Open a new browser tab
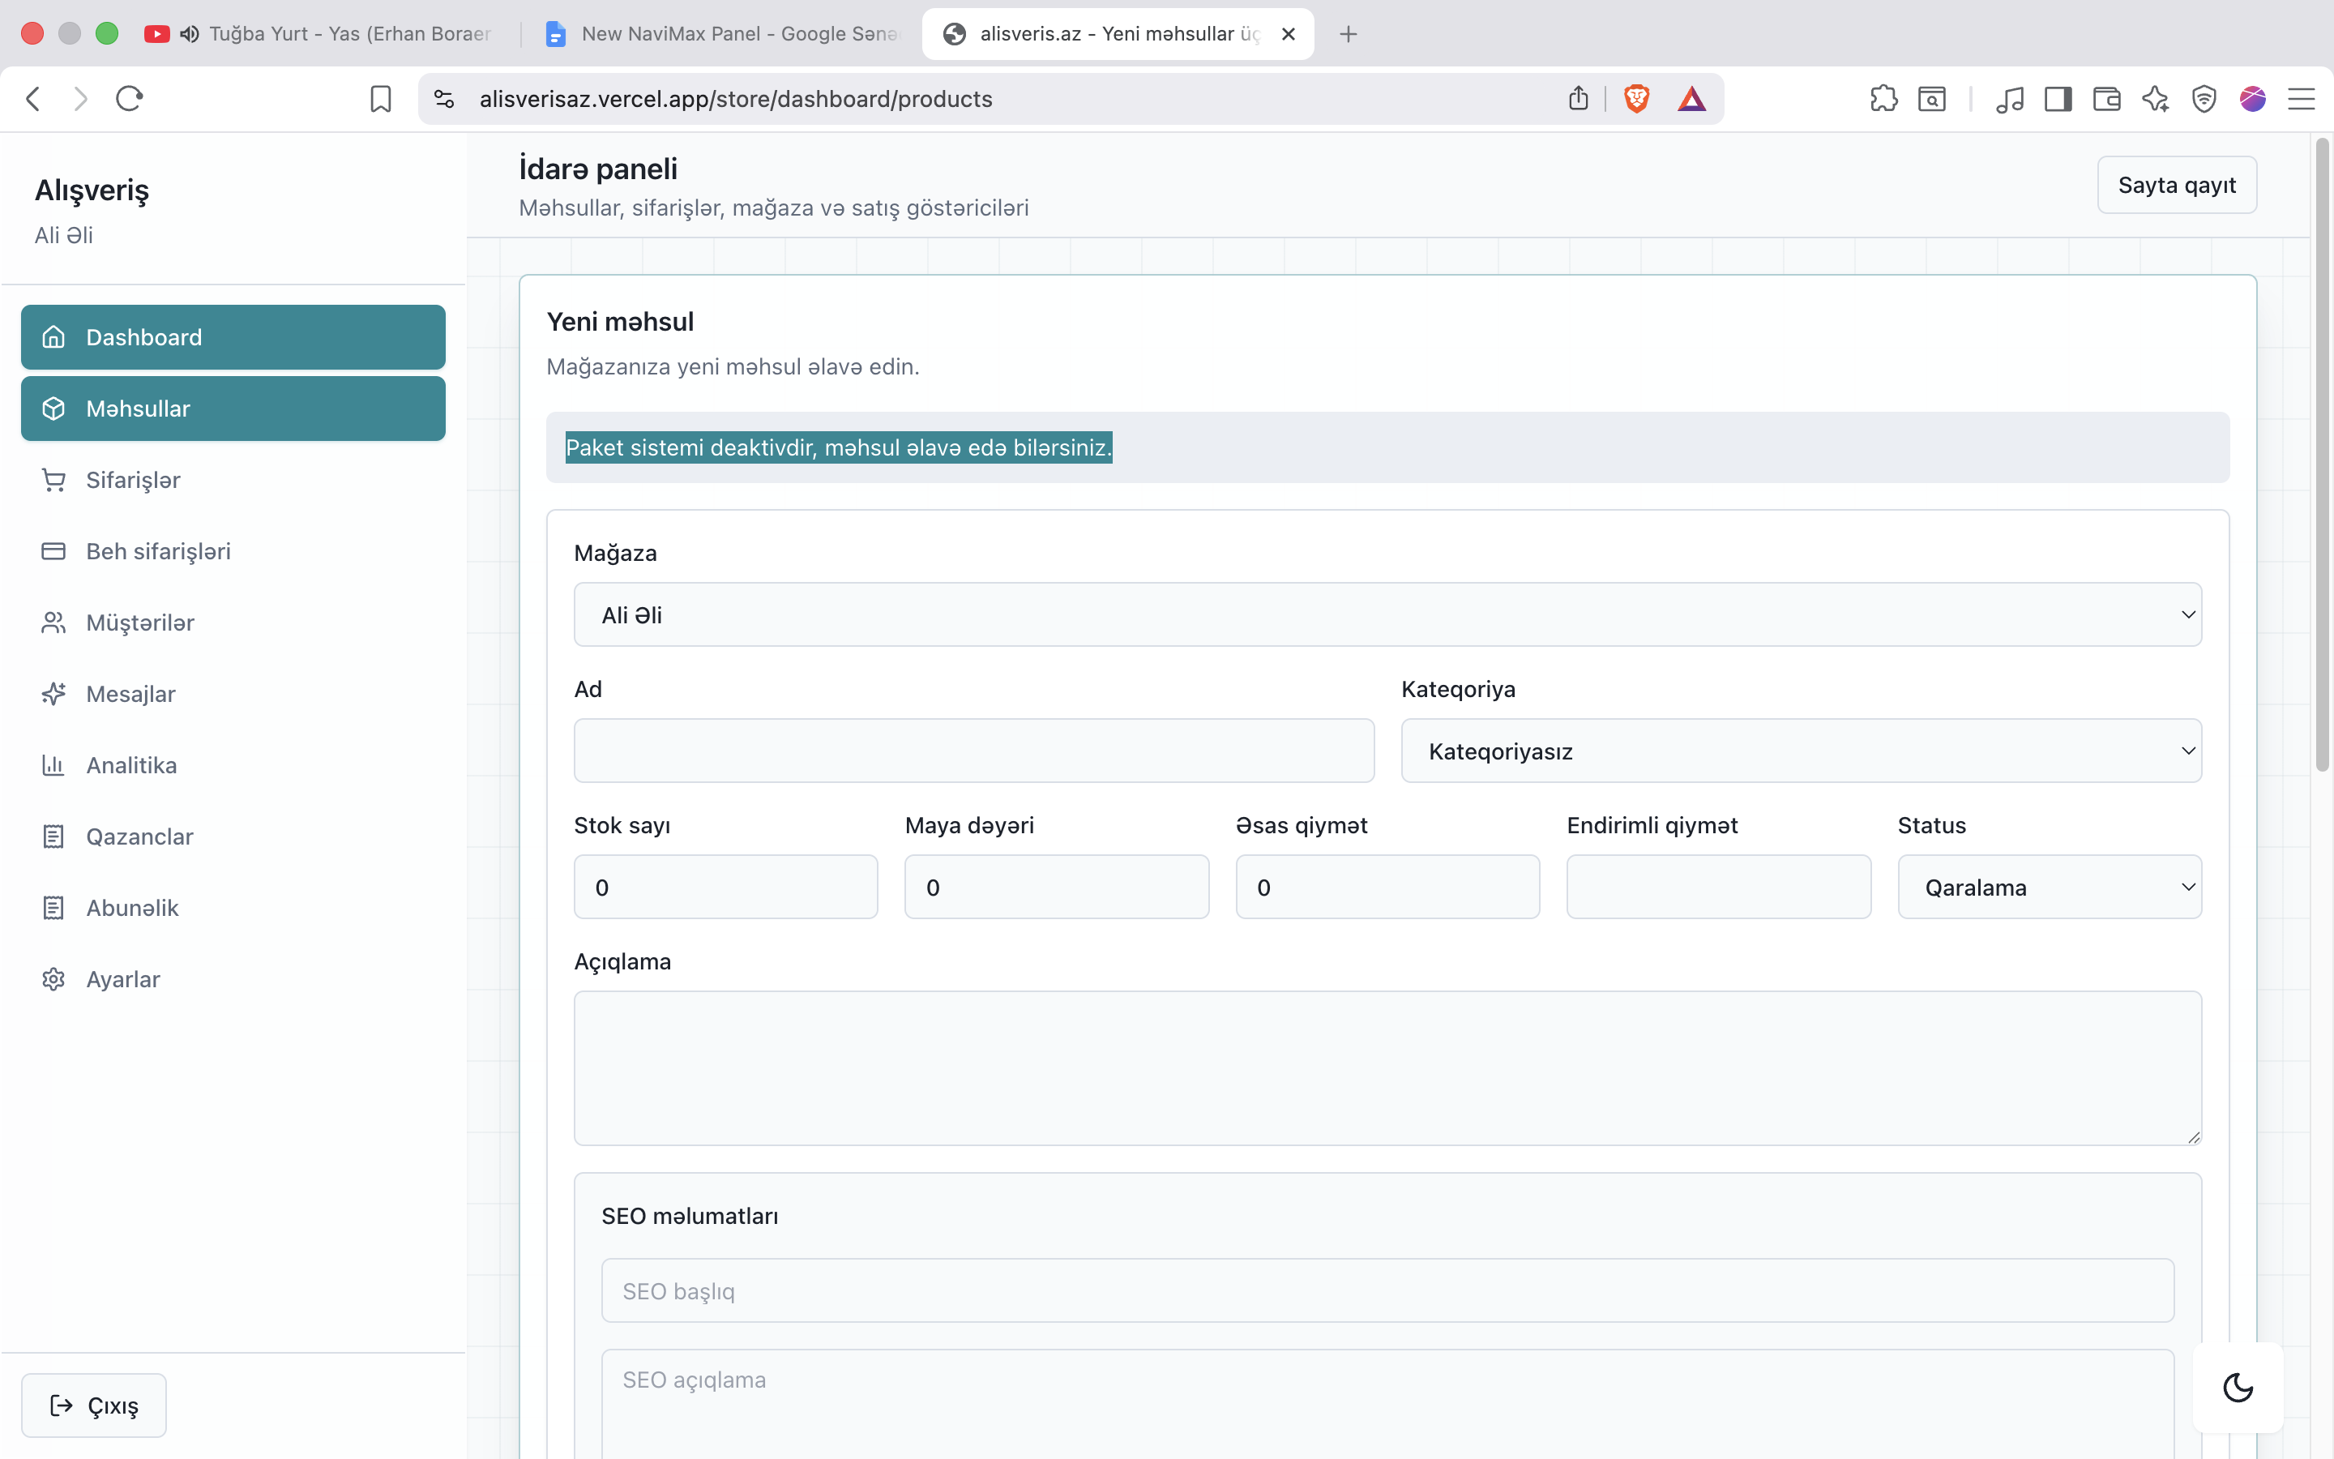2334x1459 pixels. coord(1349,34)
